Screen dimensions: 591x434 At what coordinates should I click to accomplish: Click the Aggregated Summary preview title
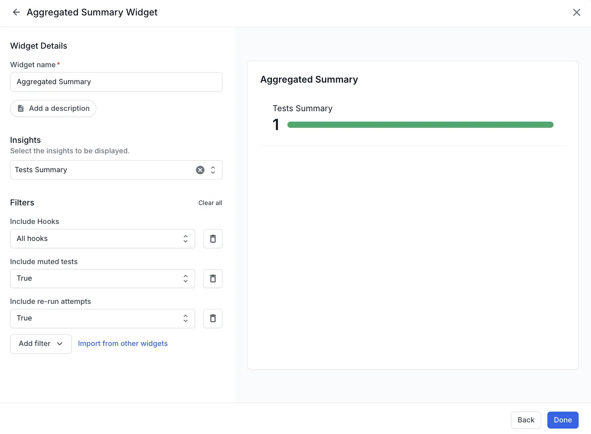[x=309, y=80]
